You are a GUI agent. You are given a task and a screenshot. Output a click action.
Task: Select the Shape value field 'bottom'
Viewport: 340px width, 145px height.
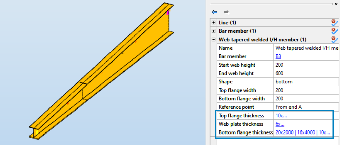[305, 82]
